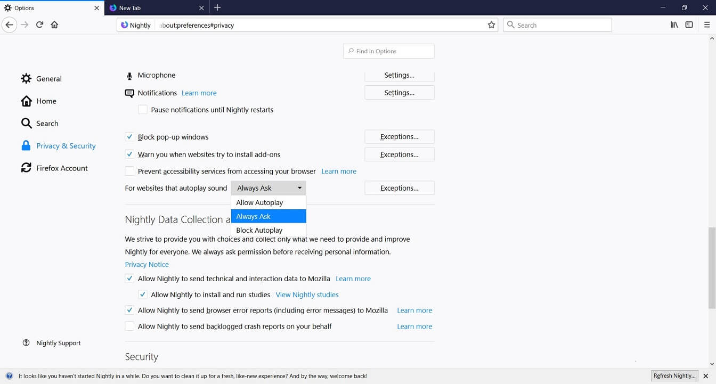
Task: Open View Nightly studies link
Action: point(307,295)
